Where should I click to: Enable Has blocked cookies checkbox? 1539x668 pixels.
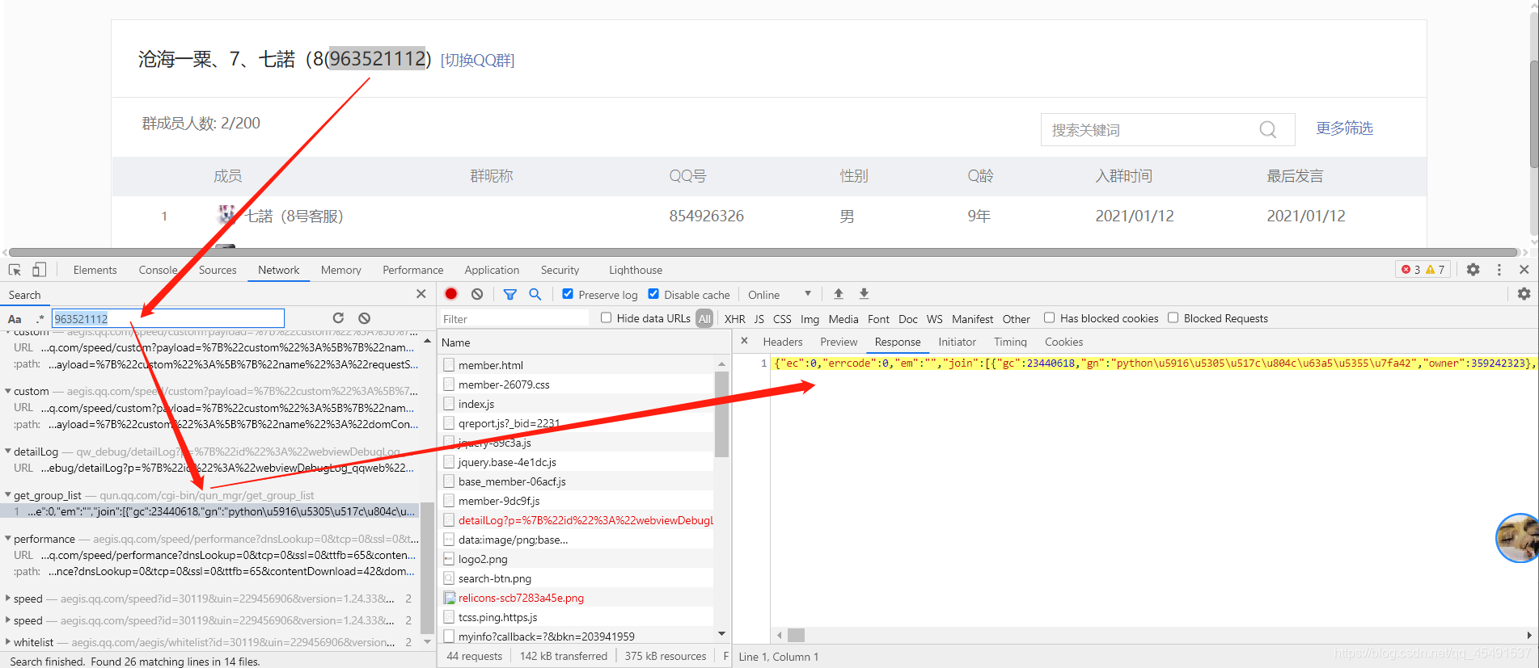tap(1049, 318)
